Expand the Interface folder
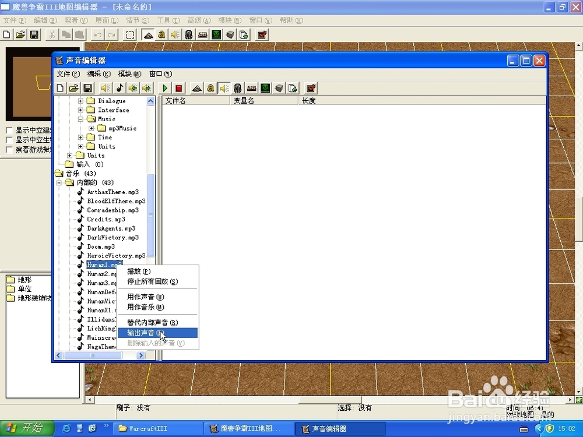Screen dimensions: 583x437 coord(80,110)
